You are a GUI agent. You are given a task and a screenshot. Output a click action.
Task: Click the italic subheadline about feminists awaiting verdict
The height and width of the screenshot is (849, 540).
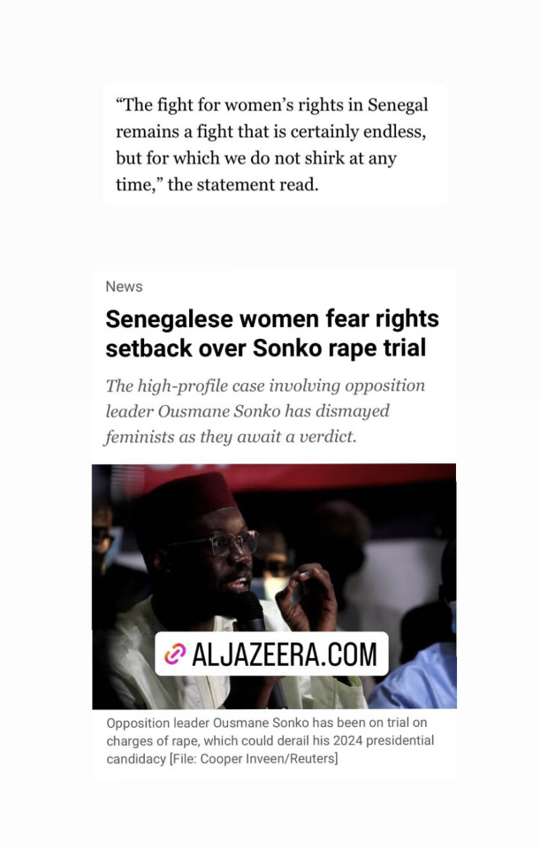tap(264, 411)
